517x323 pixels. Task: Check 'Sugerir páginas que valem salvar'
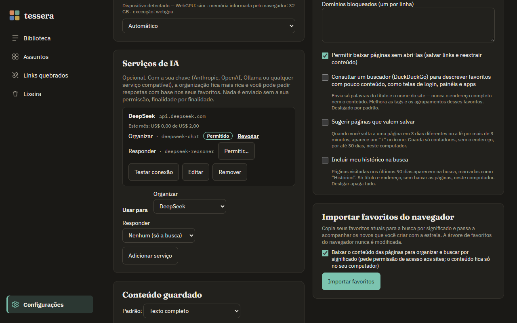point(325,122)
